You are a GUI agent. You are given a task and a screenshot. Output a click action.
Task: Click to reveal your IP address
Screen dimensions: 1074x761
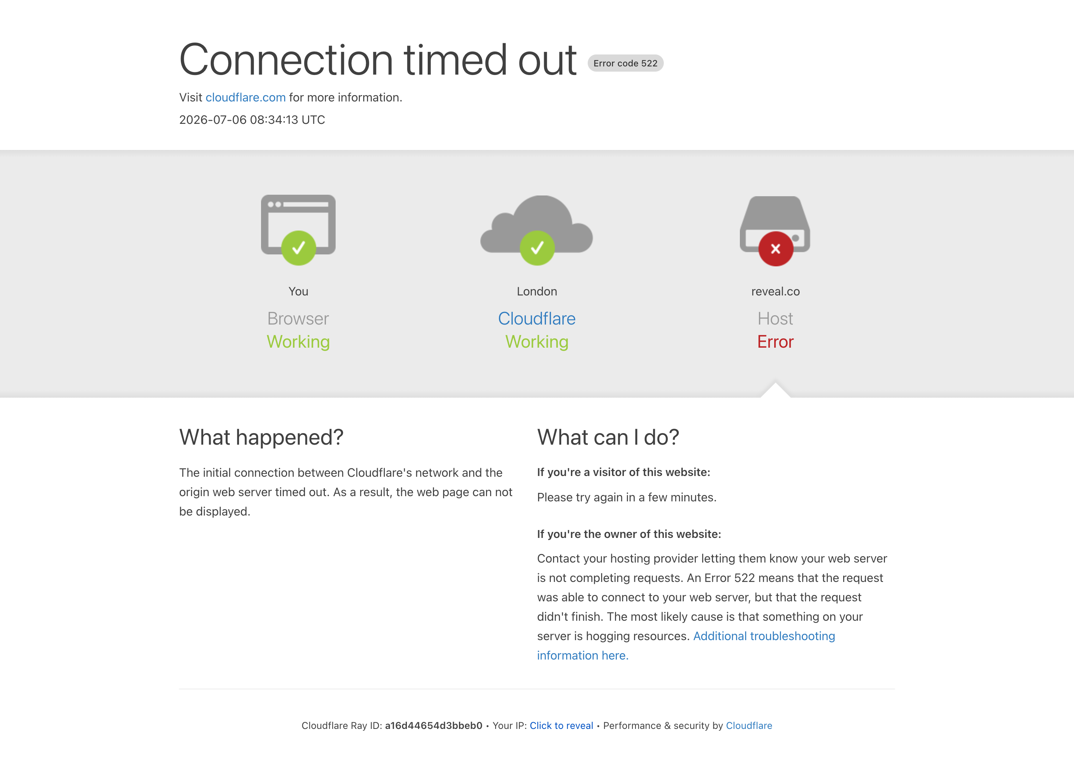point(561,726)
